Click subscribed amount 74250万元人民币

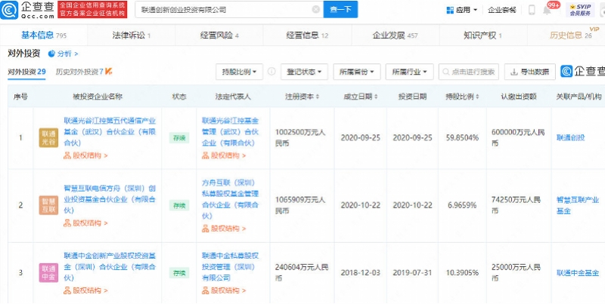[x=516, y=205]
